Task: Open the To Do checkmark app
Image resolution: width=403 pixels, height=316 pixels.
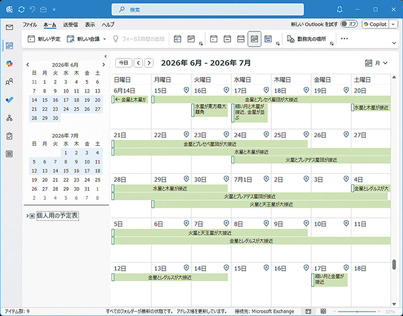Action: pyautogui.click(x=9, y=100)
